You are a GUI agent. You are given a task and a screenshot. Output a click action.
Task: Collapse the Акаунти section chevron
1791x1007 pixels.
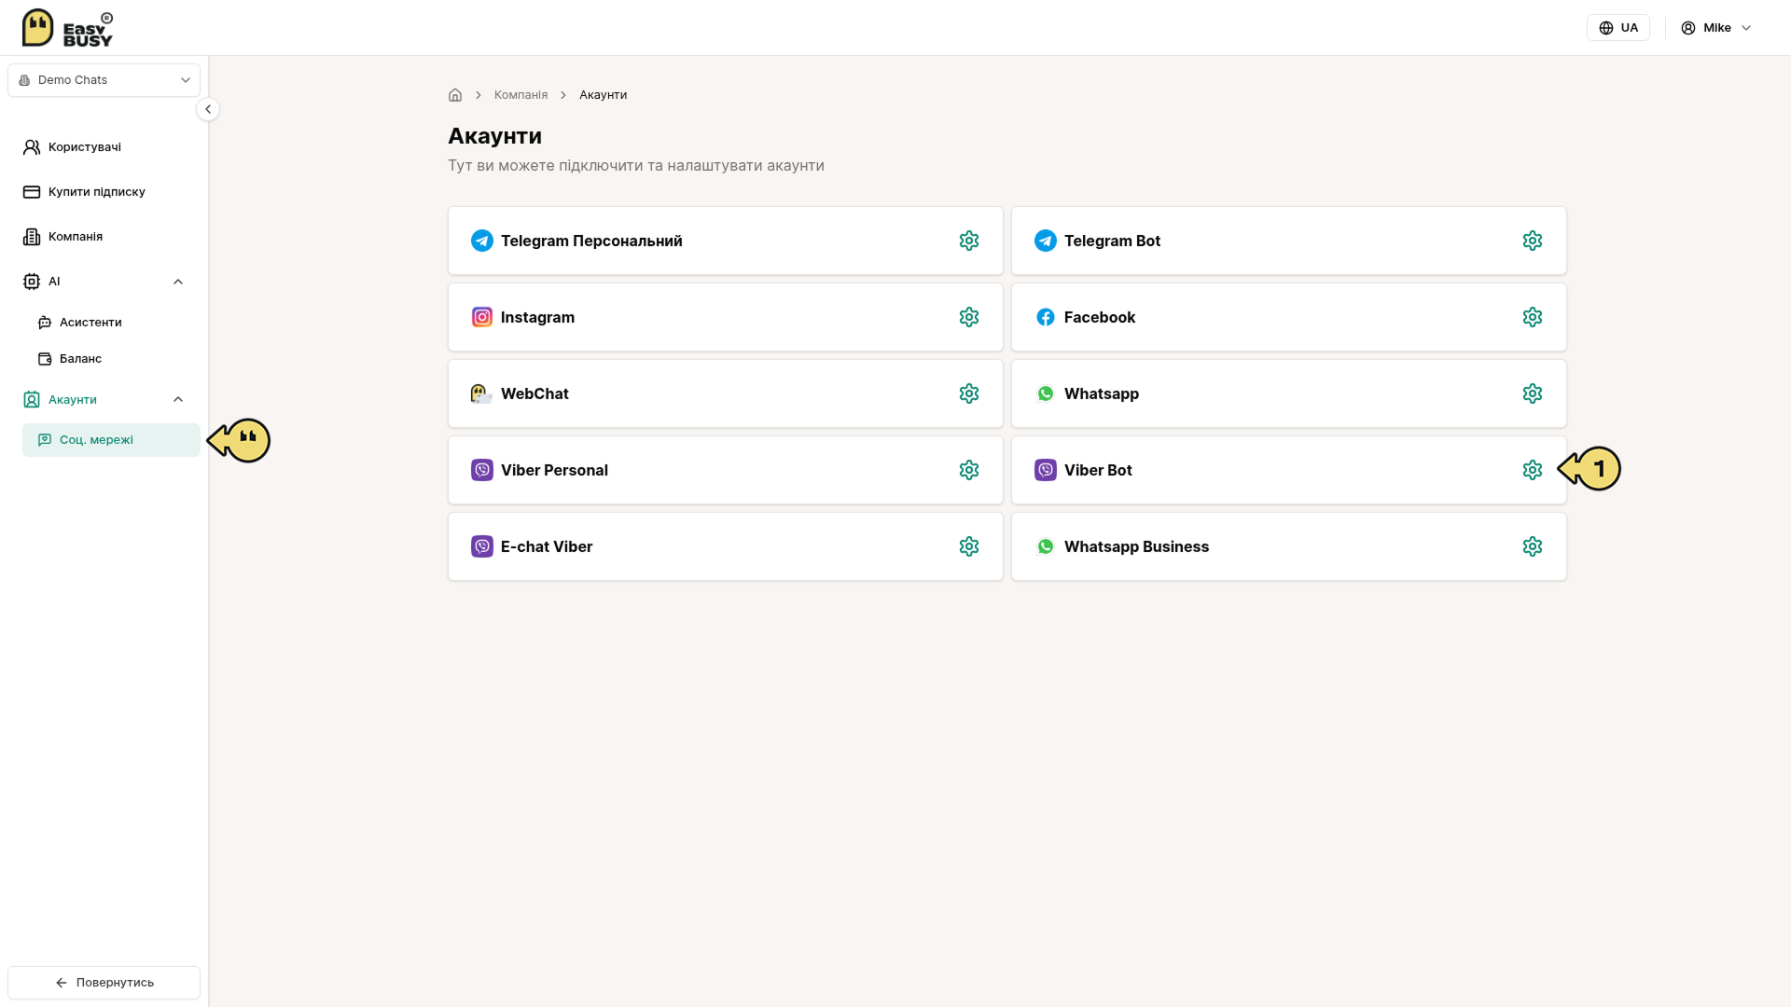coord(178,399)
